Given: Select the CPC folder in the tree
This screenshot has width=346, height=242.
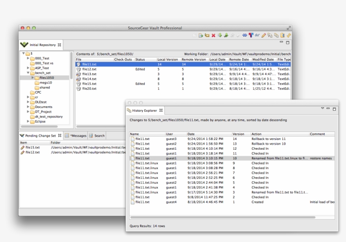Looking at the screenshot, I should (x=36, y=92).
